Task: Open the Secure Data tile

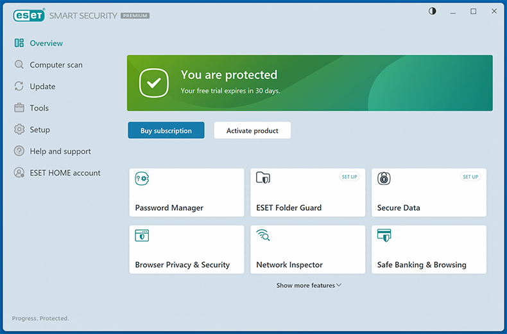Action: click(429, 193)
